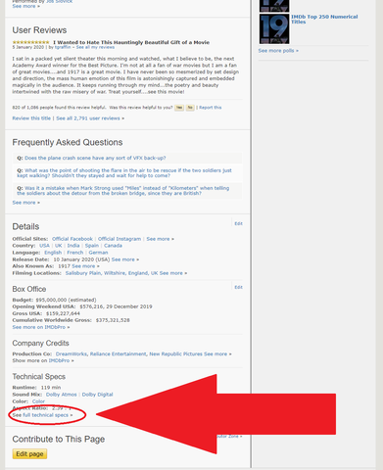
Task: Open the DreamWorks production company link
Action: (72, 353)
